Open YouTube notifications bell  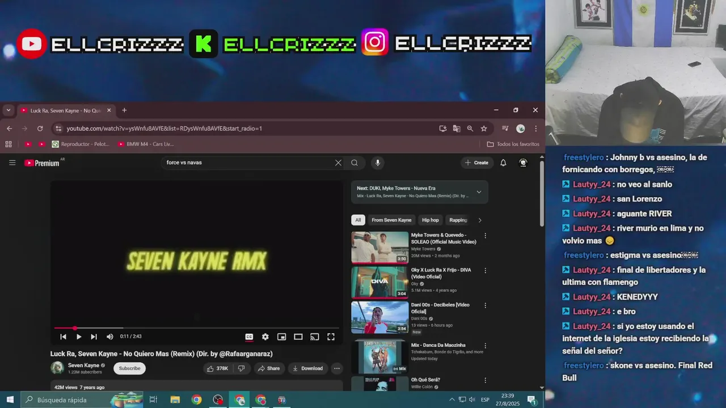point(503,163)
